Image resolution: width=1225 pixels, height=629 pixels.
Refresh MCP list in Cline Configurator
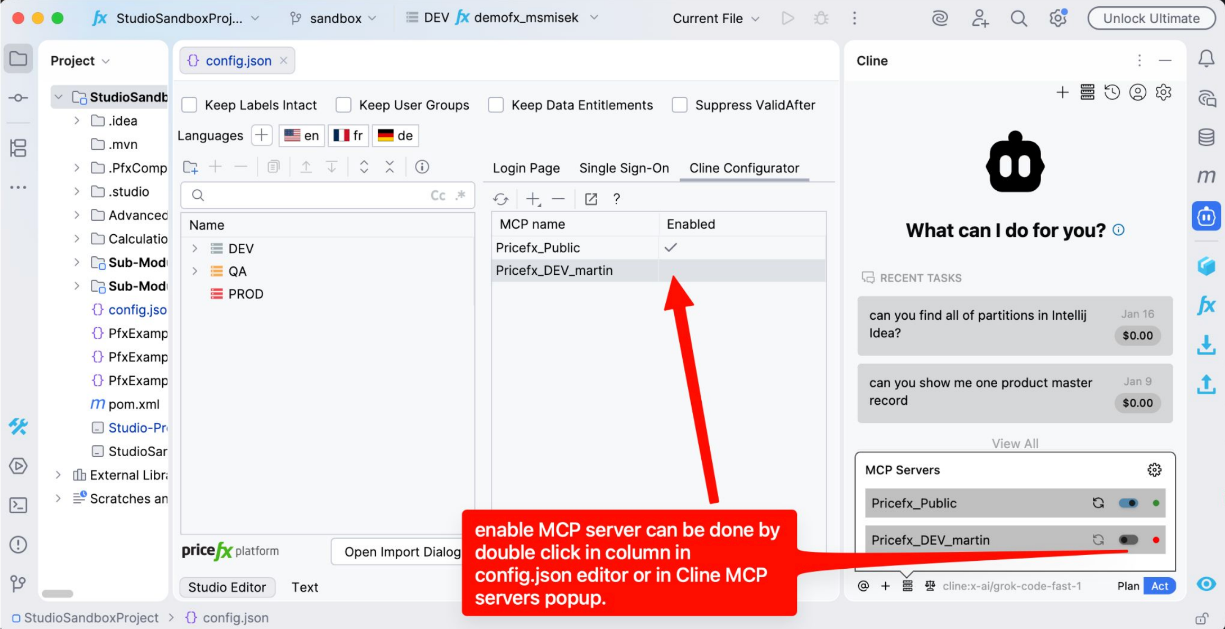click(500, 199)
